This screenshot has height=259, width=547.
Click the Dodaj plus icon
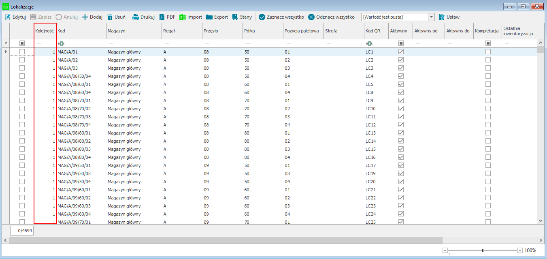85,17
